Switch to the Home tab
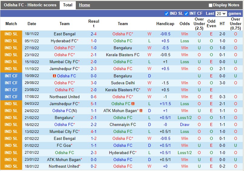This screenshot has width=244, height=171. point(85,5)
